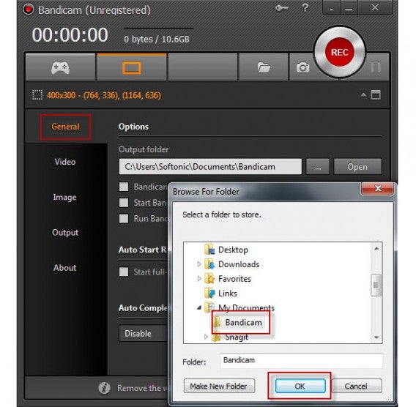Expand the Snagit tree node
The width and height of the screenshot is (416, 407).
(206, 337)
